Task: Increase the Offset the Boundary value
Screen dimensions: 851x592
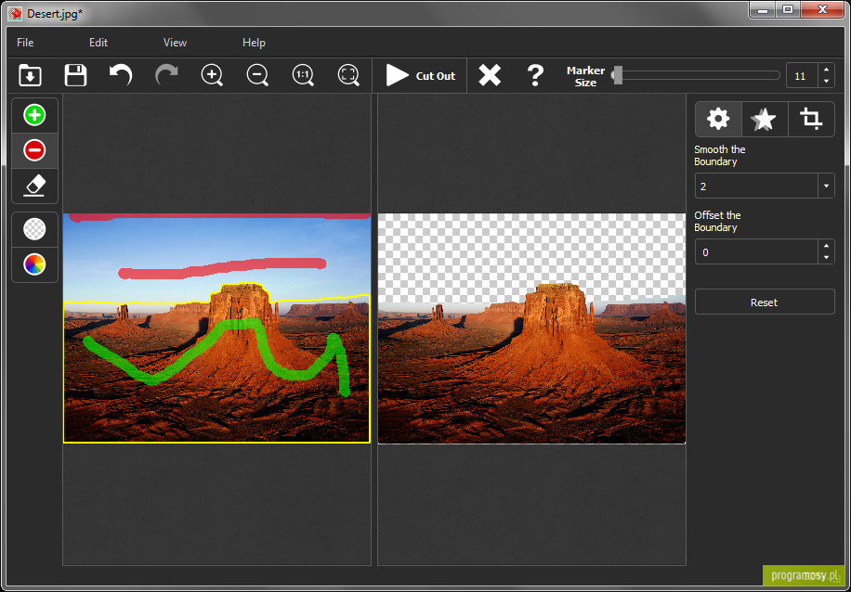Action: coord(826,246)
